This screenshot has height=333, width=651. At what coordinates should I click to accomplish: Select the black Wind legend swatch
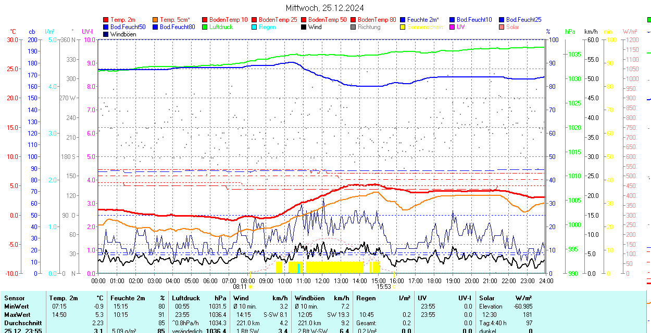[x=304, y=27]
